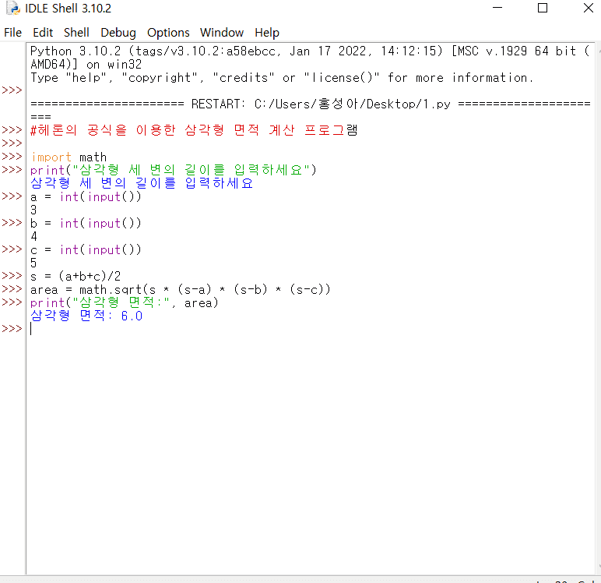
Task: Click the print("삼각형 세 변의 길이를 입력하세요") statement
Action: 174,170
